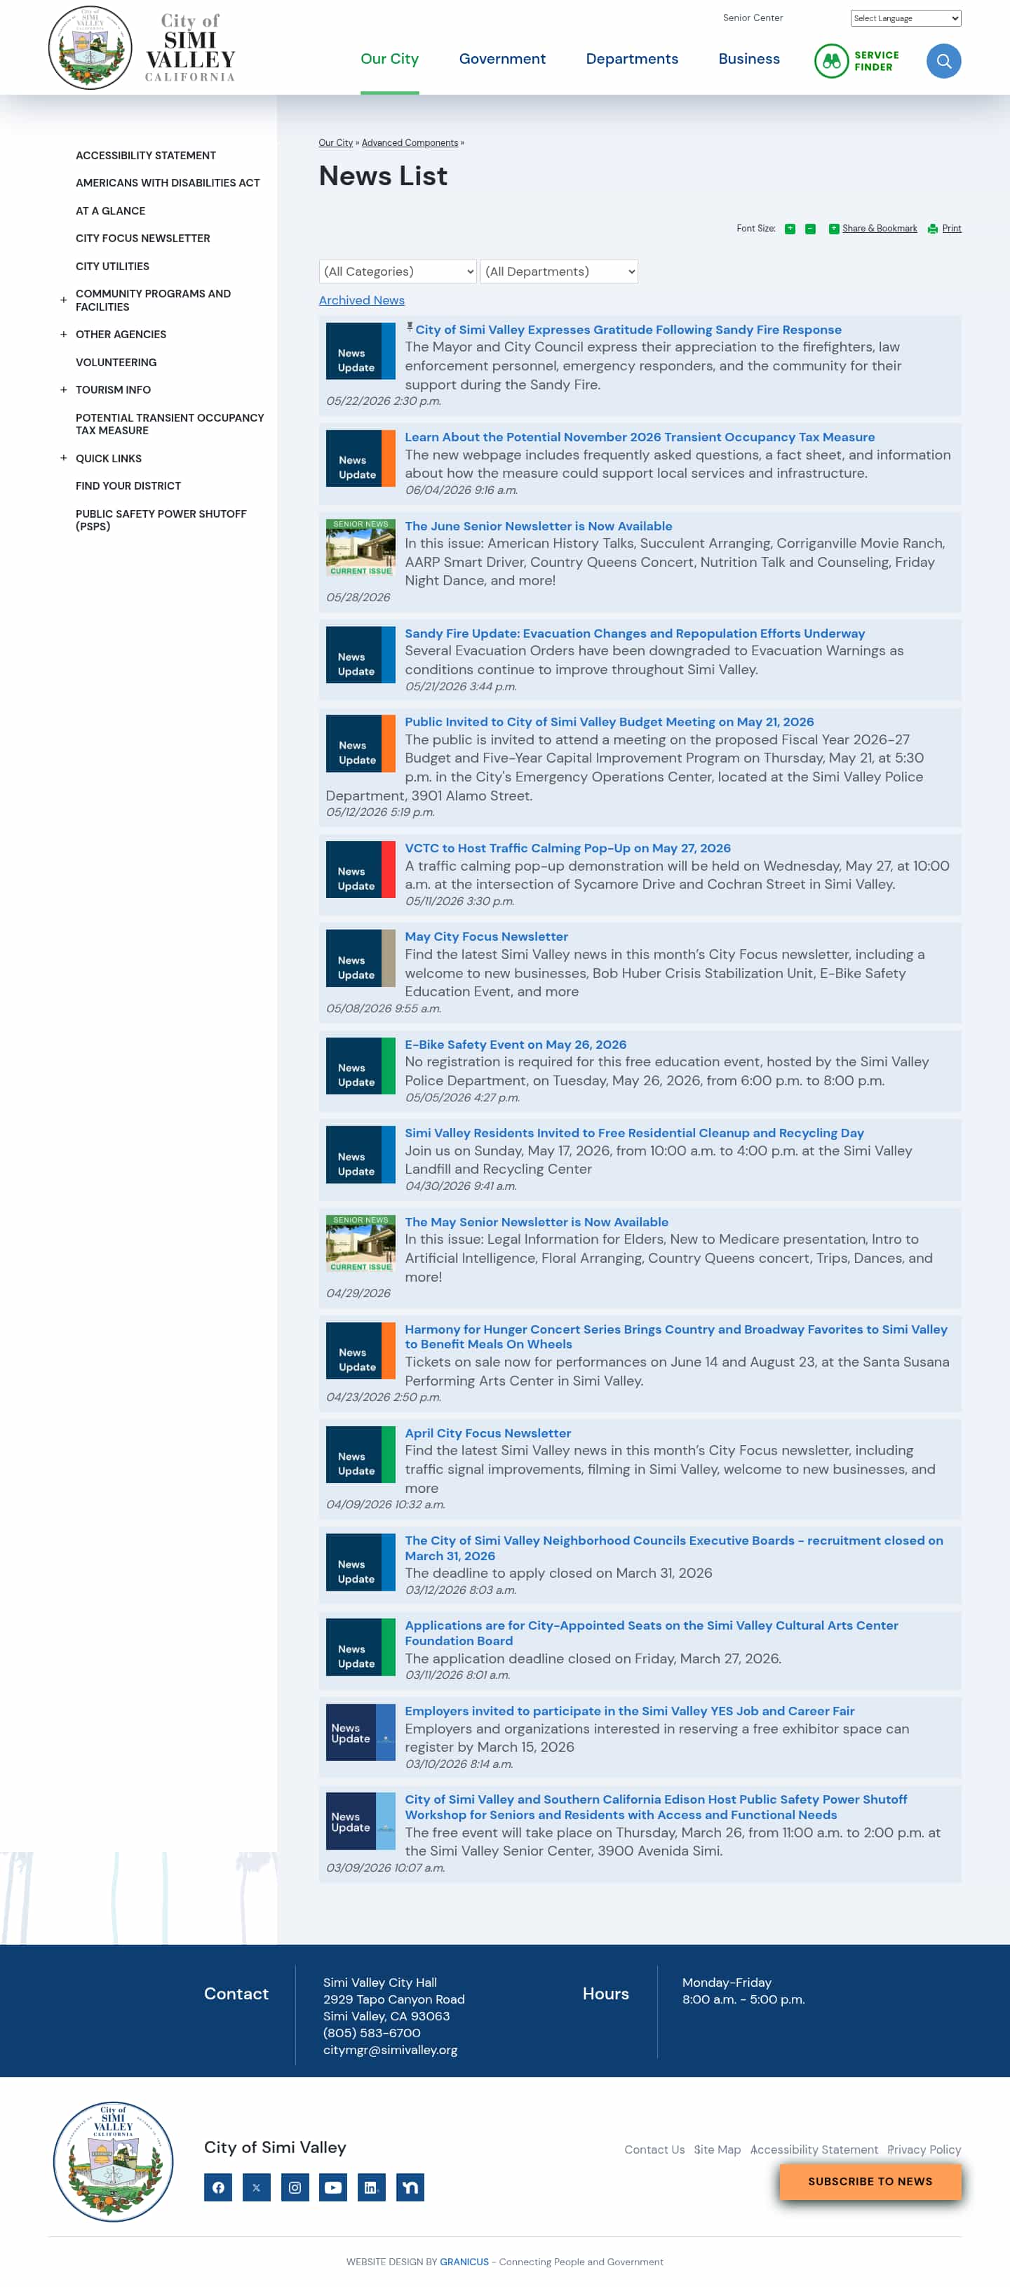The width and height of the screenshot is (1010, 2287).
Task: Open the Select Language dropdown
Action: pos(905,19)
